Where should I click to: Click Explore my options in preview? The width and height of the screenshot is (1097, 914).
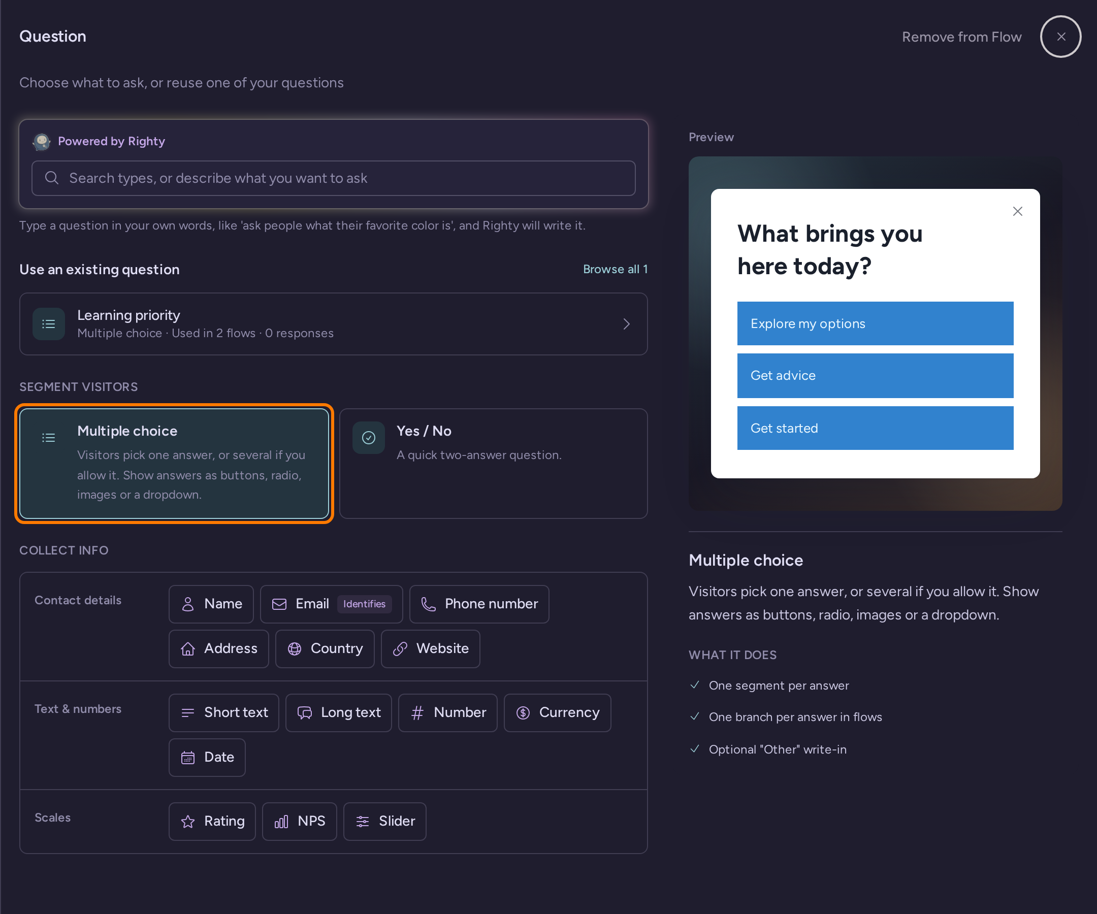[x=876, y=323]
